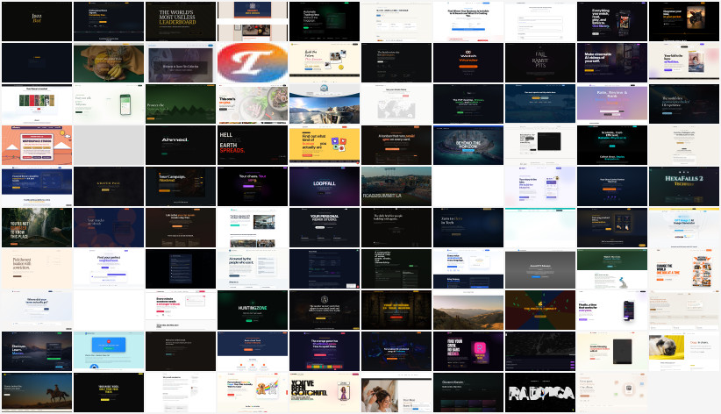
Task: Open the Rate, Review & Rank thumbnail
Action: tap(612, 104)
